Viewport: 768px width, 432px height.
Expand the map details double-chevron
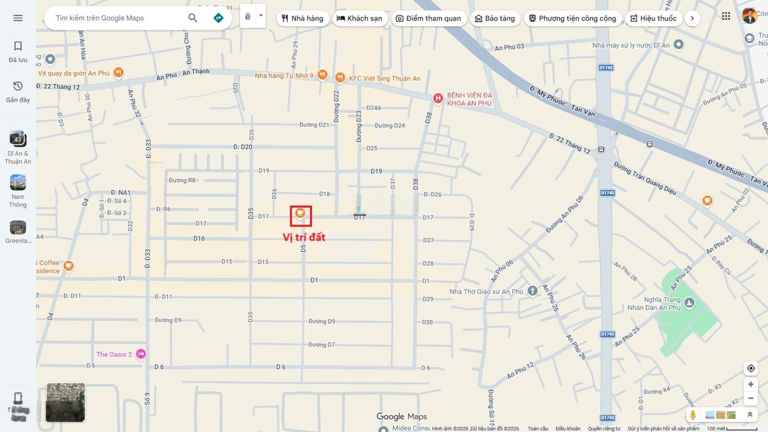(x=750, y=415)
